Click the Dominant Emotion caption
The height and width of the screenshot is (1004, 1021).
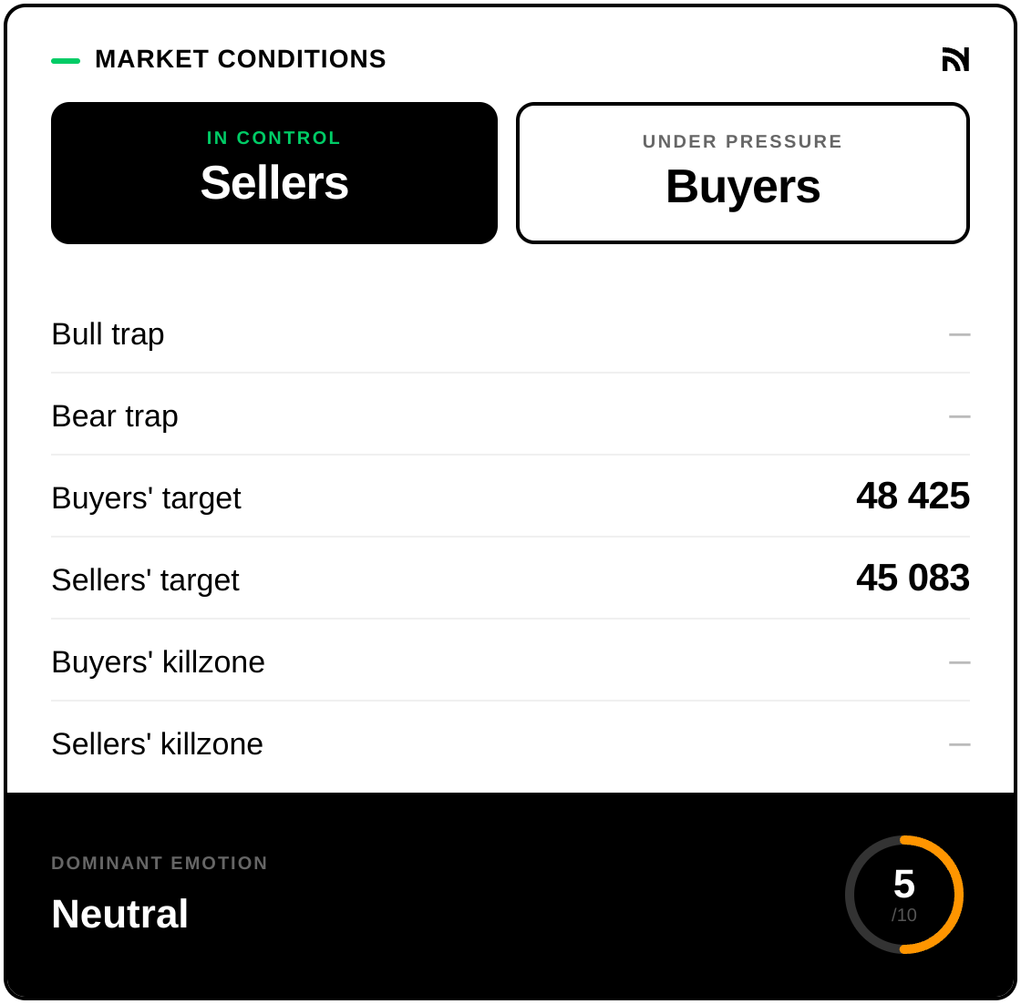coord(160,863)
